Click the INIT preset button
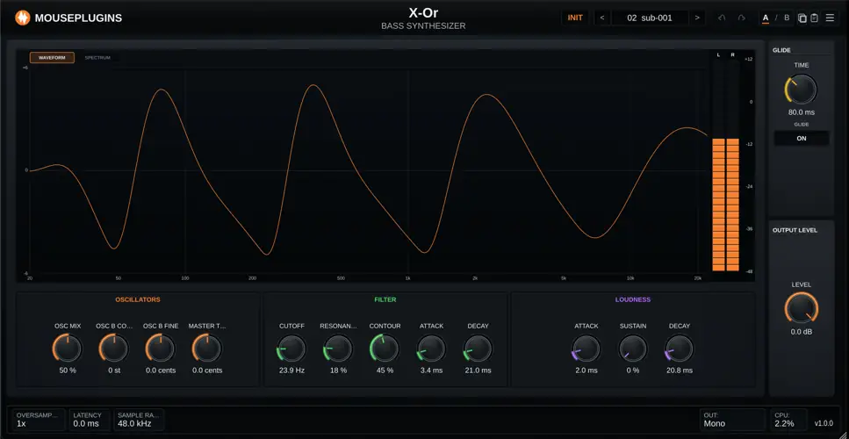The width and height of the screenshot is (849, 439). point(575,18)
